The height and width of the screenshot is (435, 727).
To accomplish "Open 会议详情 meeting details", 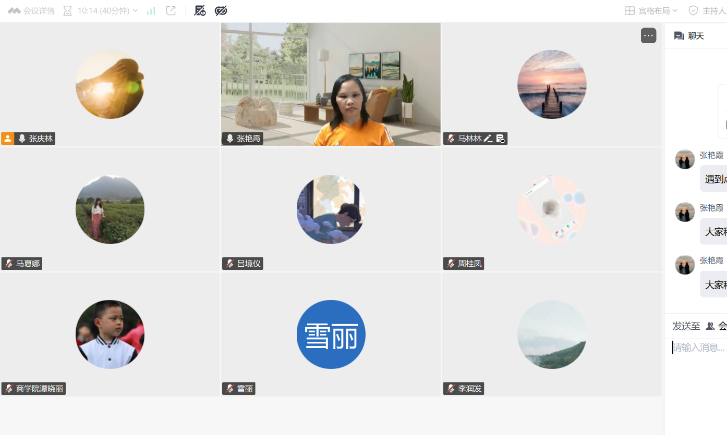I will (31, 10).
